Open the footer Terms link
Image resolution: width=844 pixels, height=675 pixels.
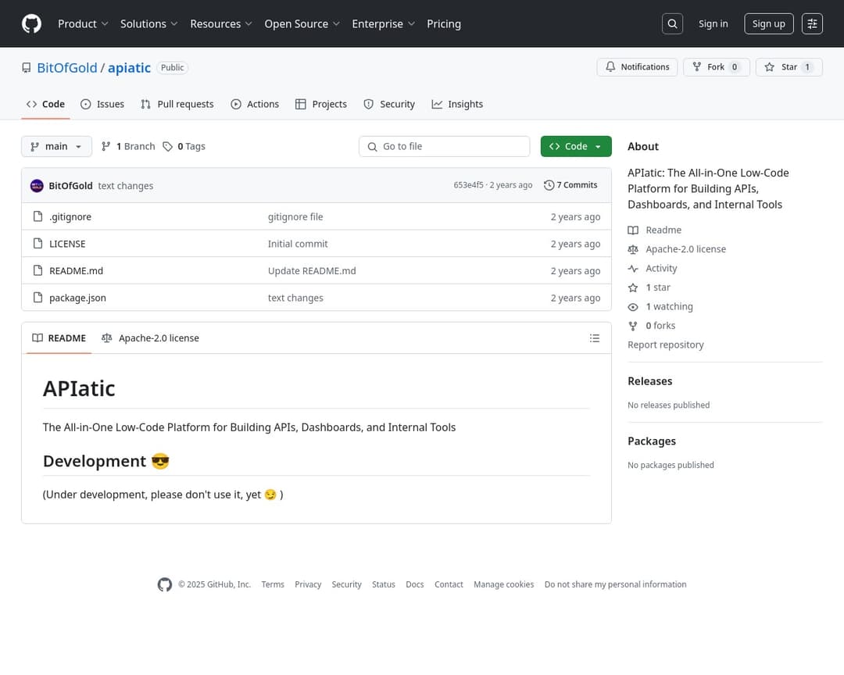pyautogui.click(x=273, y=584)
